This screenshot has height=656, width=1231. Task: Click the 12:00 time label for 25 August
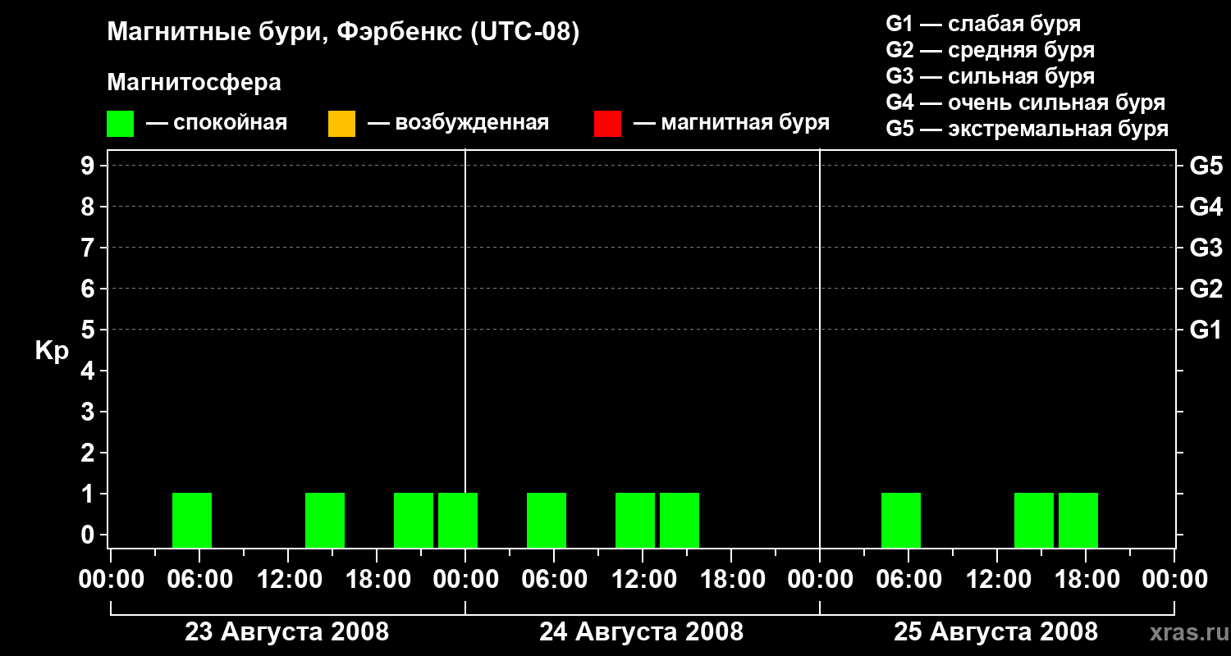click(997, 580)
